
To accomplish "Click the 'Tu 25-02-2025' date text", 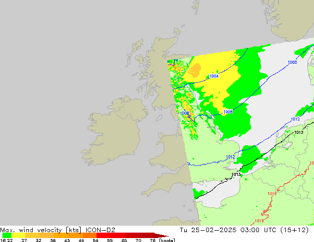I will point(208,230).
